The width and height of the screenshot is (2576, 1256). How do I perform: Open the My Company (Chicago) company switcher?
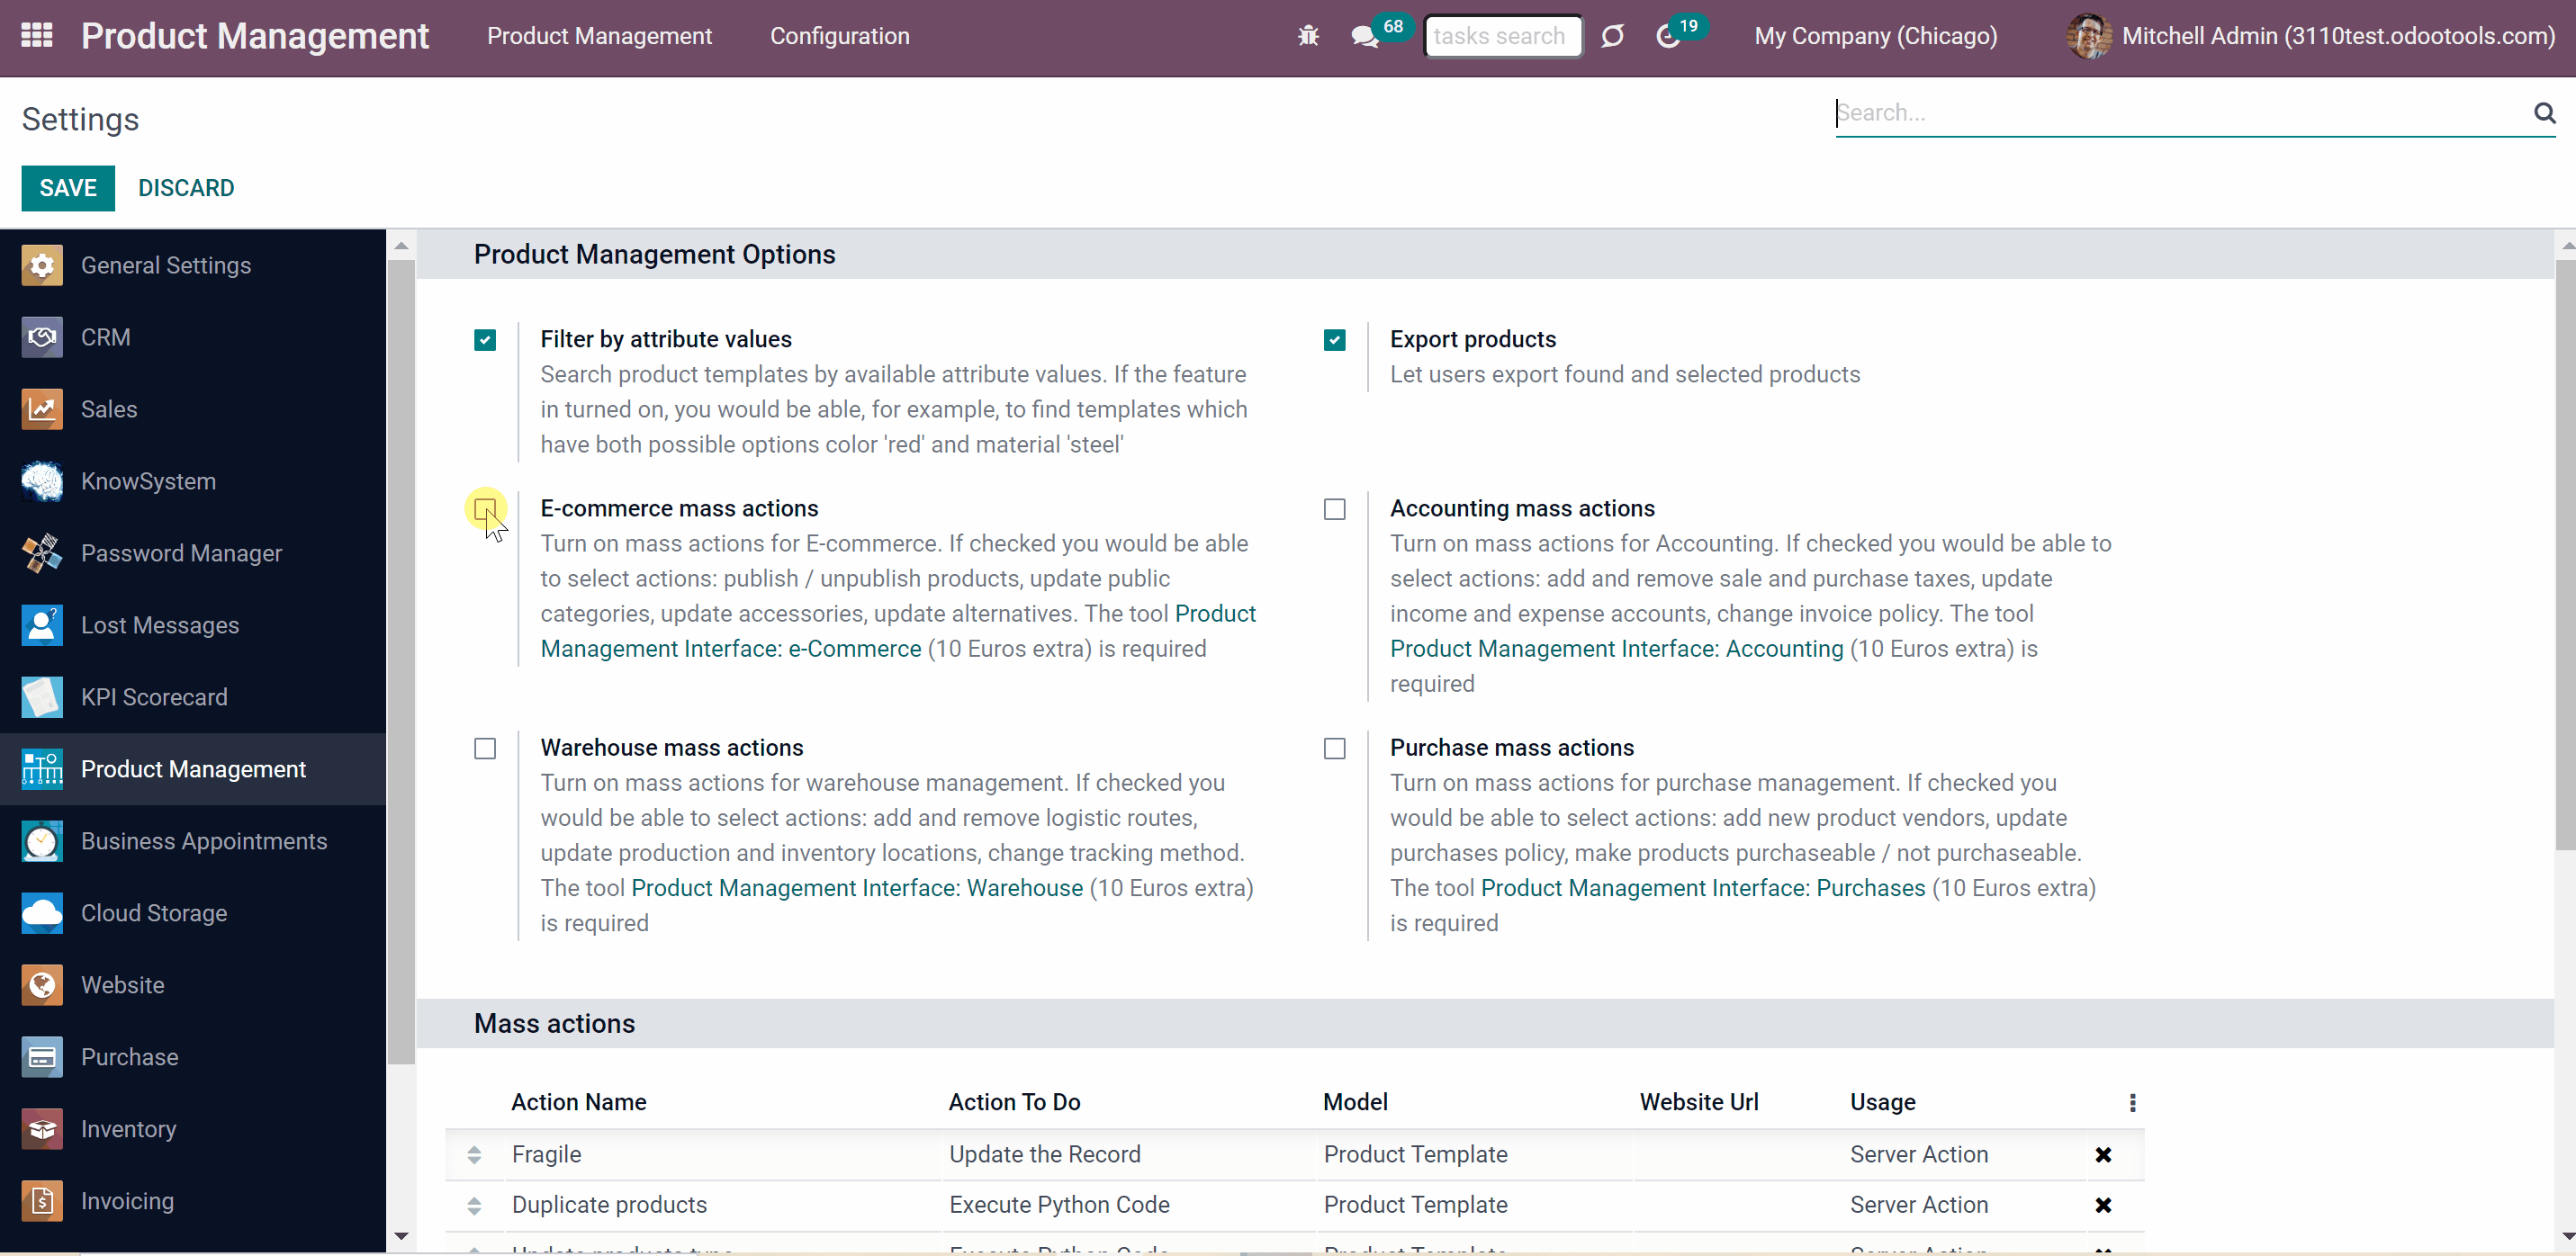(1875, 36)
